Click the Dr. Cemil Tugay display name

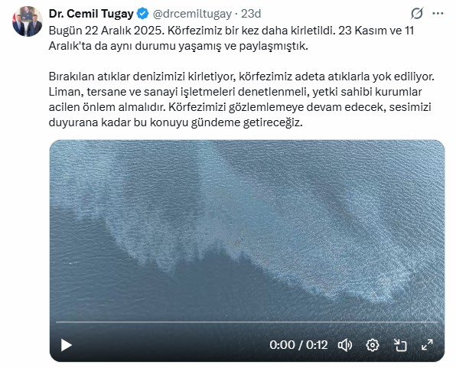pyautogui.click(x=91, y=14)
